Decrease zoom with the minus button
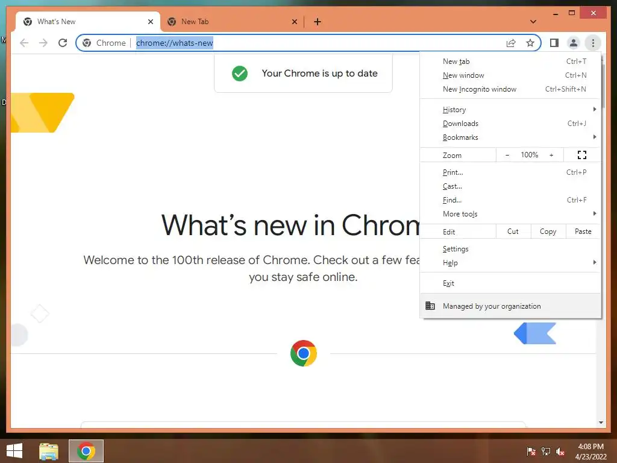617x463 pixels. coord(507,155)
